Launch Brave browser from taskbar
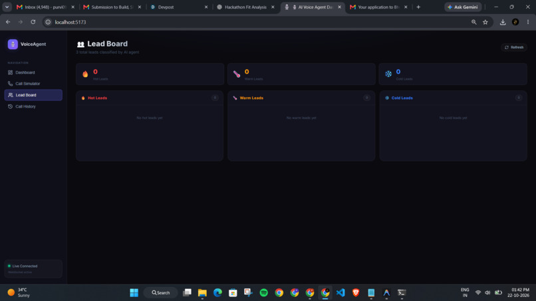This screenshot has width=536, height=301. 356,293
